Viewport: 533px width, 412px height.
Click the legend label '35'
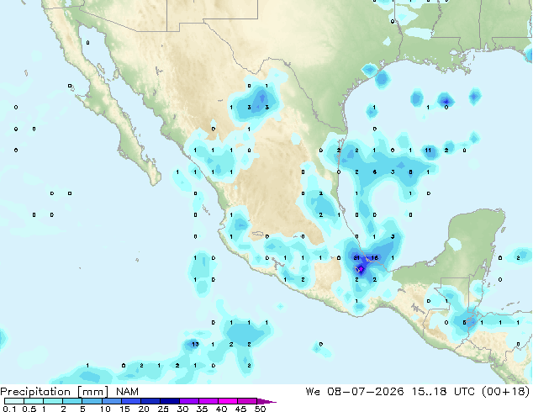click(x=202, y=409)
